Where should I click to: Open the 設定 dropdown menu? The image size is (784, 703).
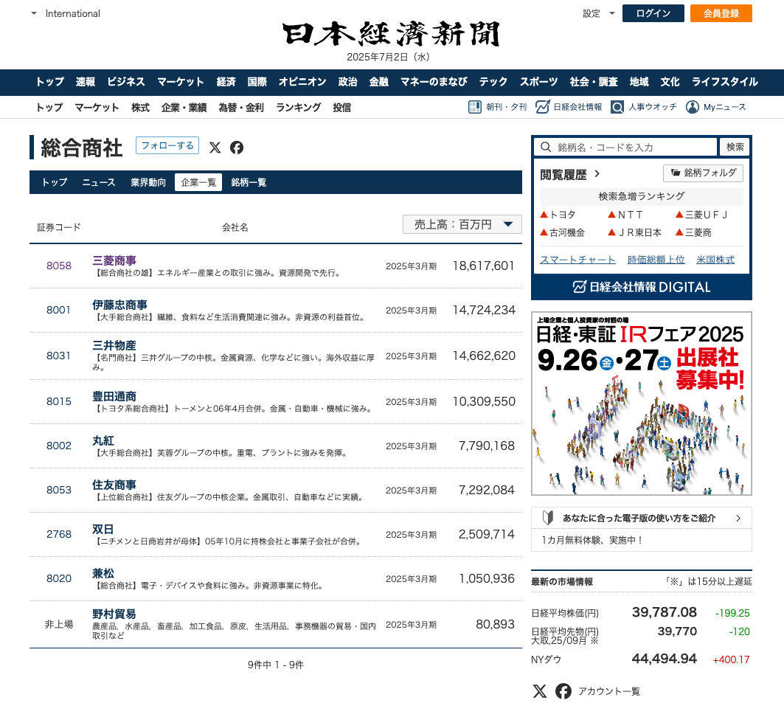tap(598, 13)
